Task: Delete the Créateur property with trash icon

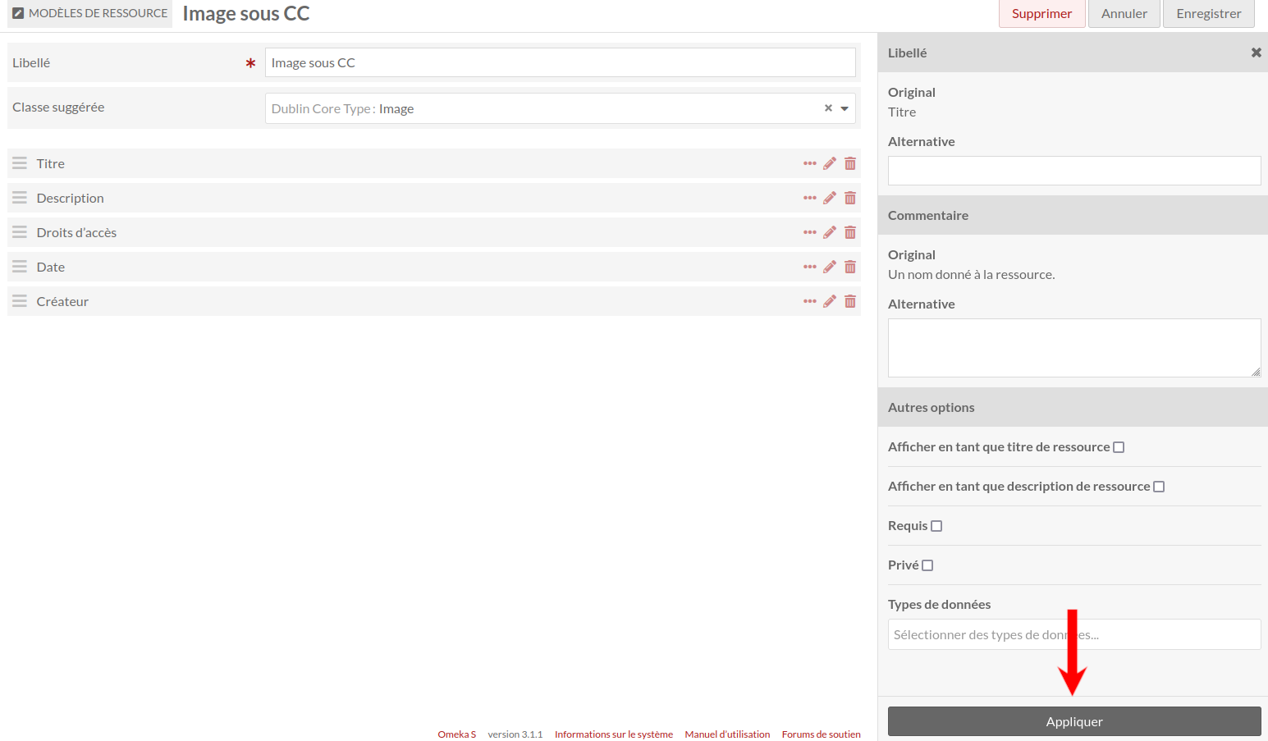Action: tap(850, 301)
